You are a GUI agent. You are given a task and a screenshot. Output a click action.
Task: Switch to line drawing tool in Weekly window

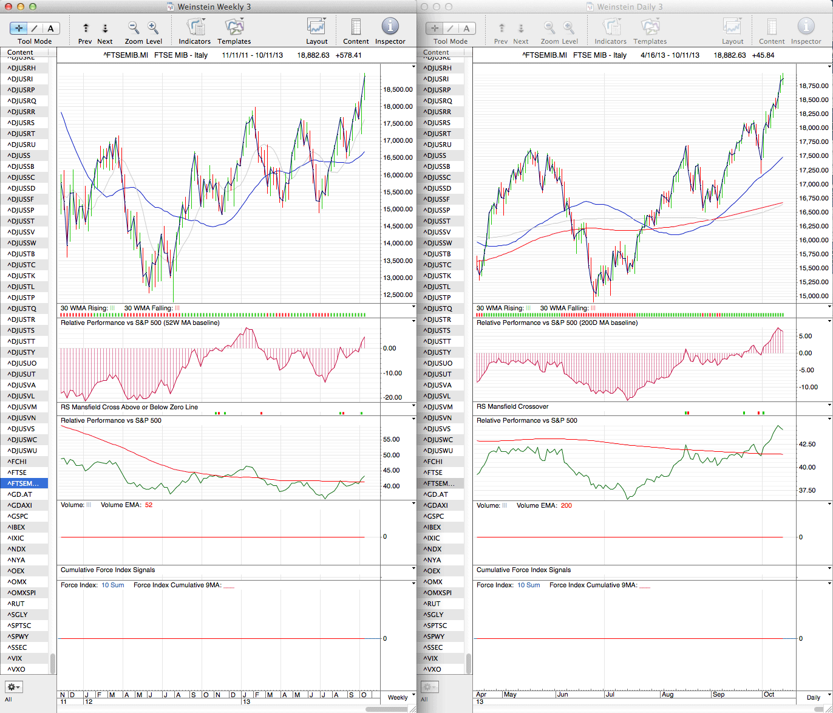point(35,28)
